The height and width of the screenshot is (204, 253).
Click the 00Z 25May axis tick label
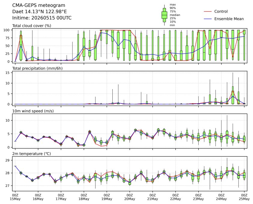(x=244, y=197)
